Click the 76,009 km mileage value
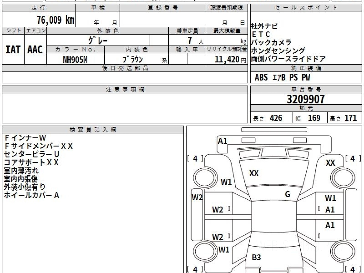 (x=55, y=20)
